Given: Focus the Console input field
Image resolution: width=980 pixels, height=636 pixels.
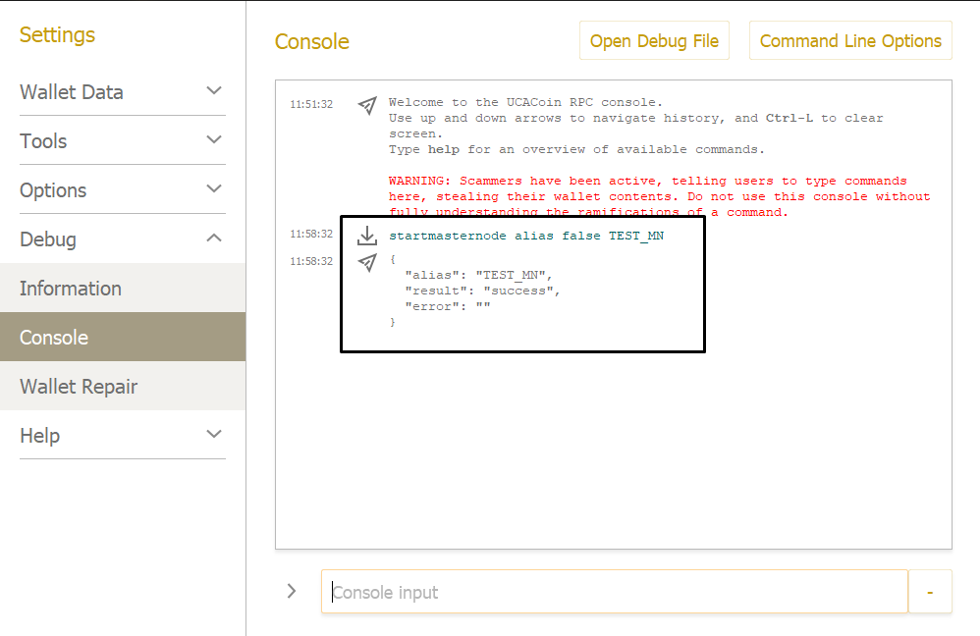Looking at the screenshot, I should pyautogui.click(x=615, y=592).
